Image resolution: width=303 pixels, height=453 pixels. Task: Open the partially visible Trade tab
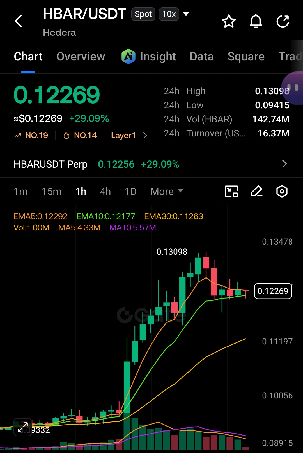click(290, 57)
